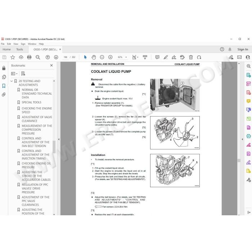Image resolution: width=252 pixels, height=252 pixels.
Task: Open the zoom level dropdown
Action: 126,57
